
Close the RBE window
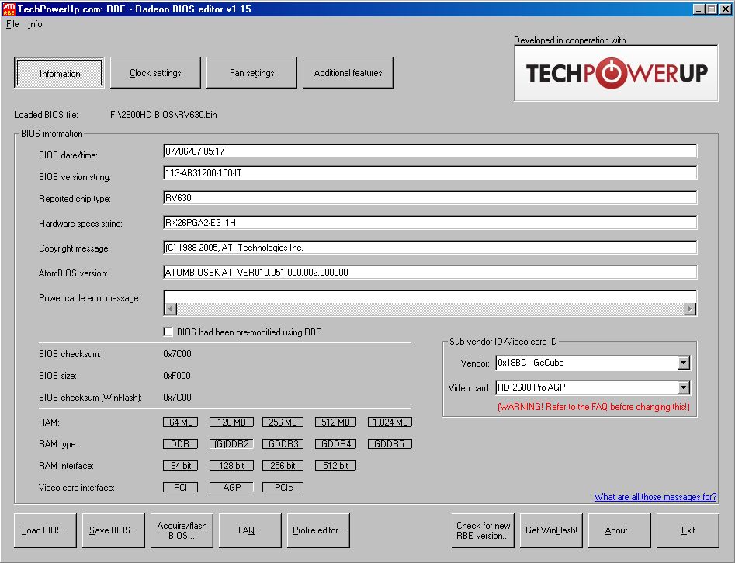point(725,9)
